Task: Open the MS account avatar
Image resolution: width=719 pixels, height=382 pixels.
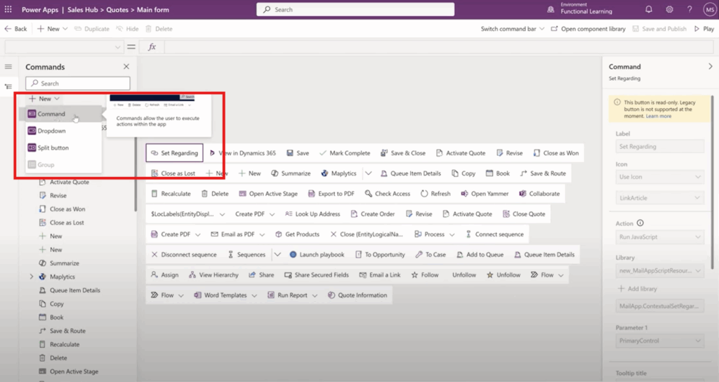Action: (x=709, y=9)
